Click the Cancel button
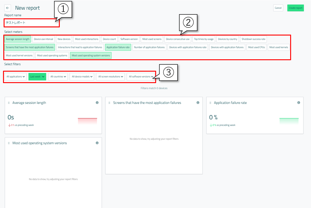The height and width of the screenshot is (208, 311). (x=278, y=8)
